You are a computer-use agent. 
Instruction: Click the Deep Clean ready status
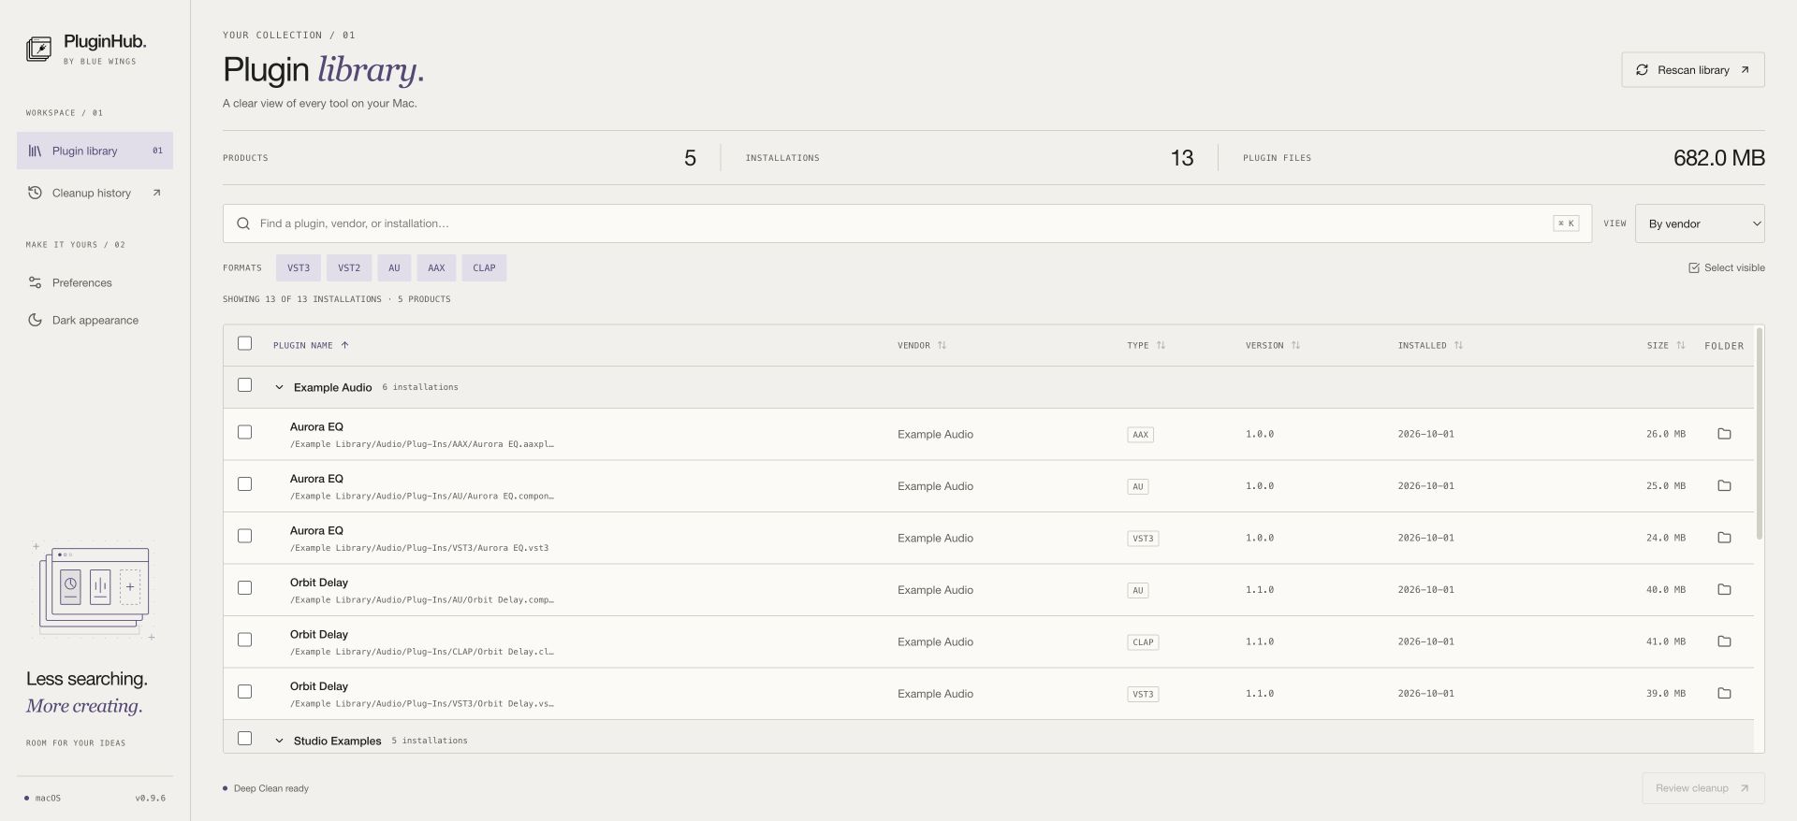click(266, 788)
